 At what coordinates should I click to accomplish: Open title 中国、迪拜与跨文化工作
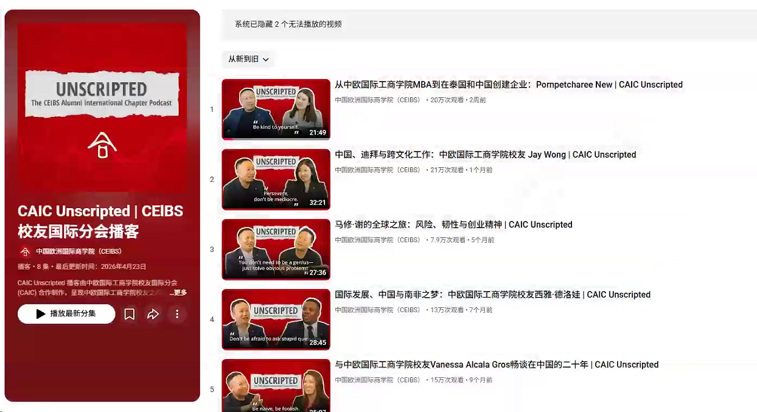[486, 155]
